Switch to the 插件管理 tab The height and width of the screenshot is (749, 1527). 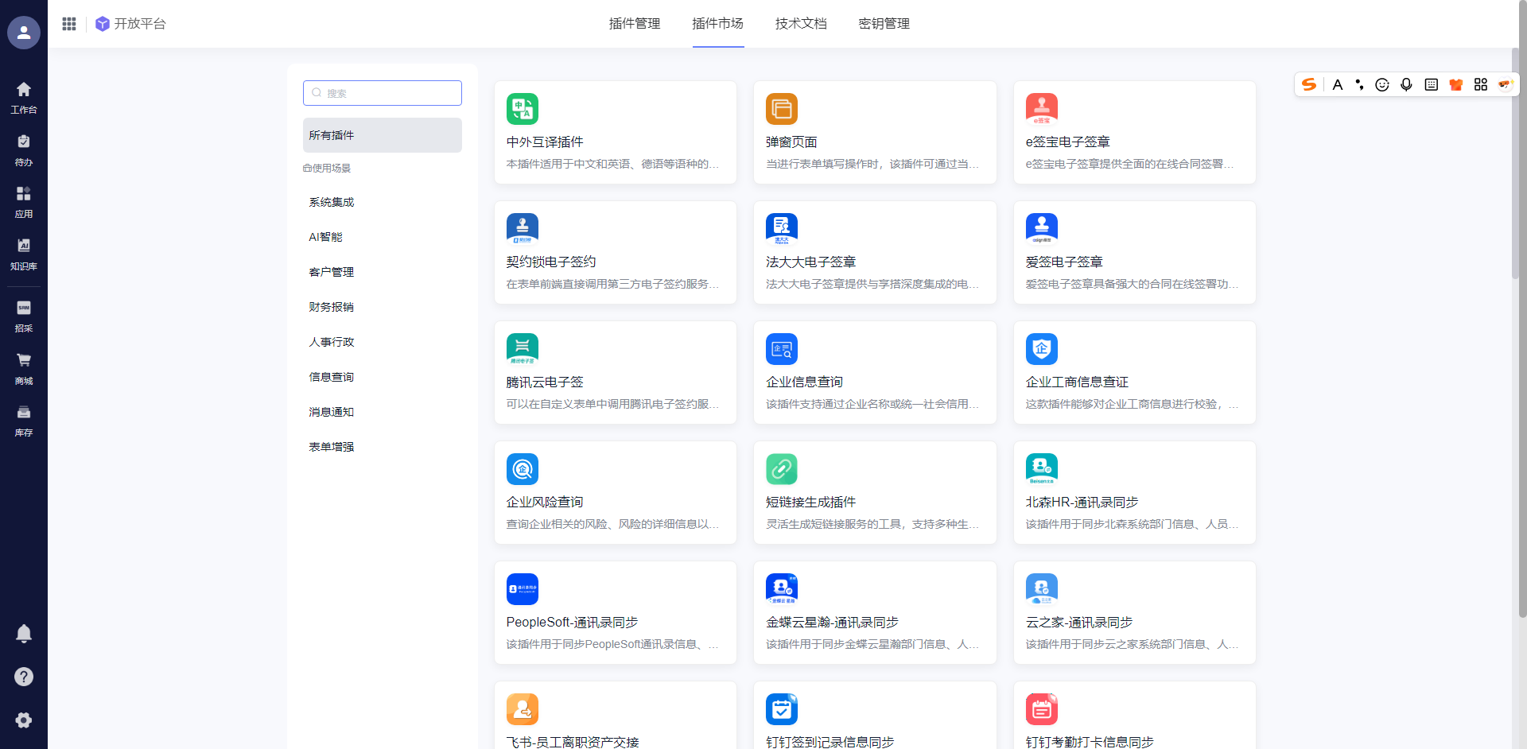(634, 24)
